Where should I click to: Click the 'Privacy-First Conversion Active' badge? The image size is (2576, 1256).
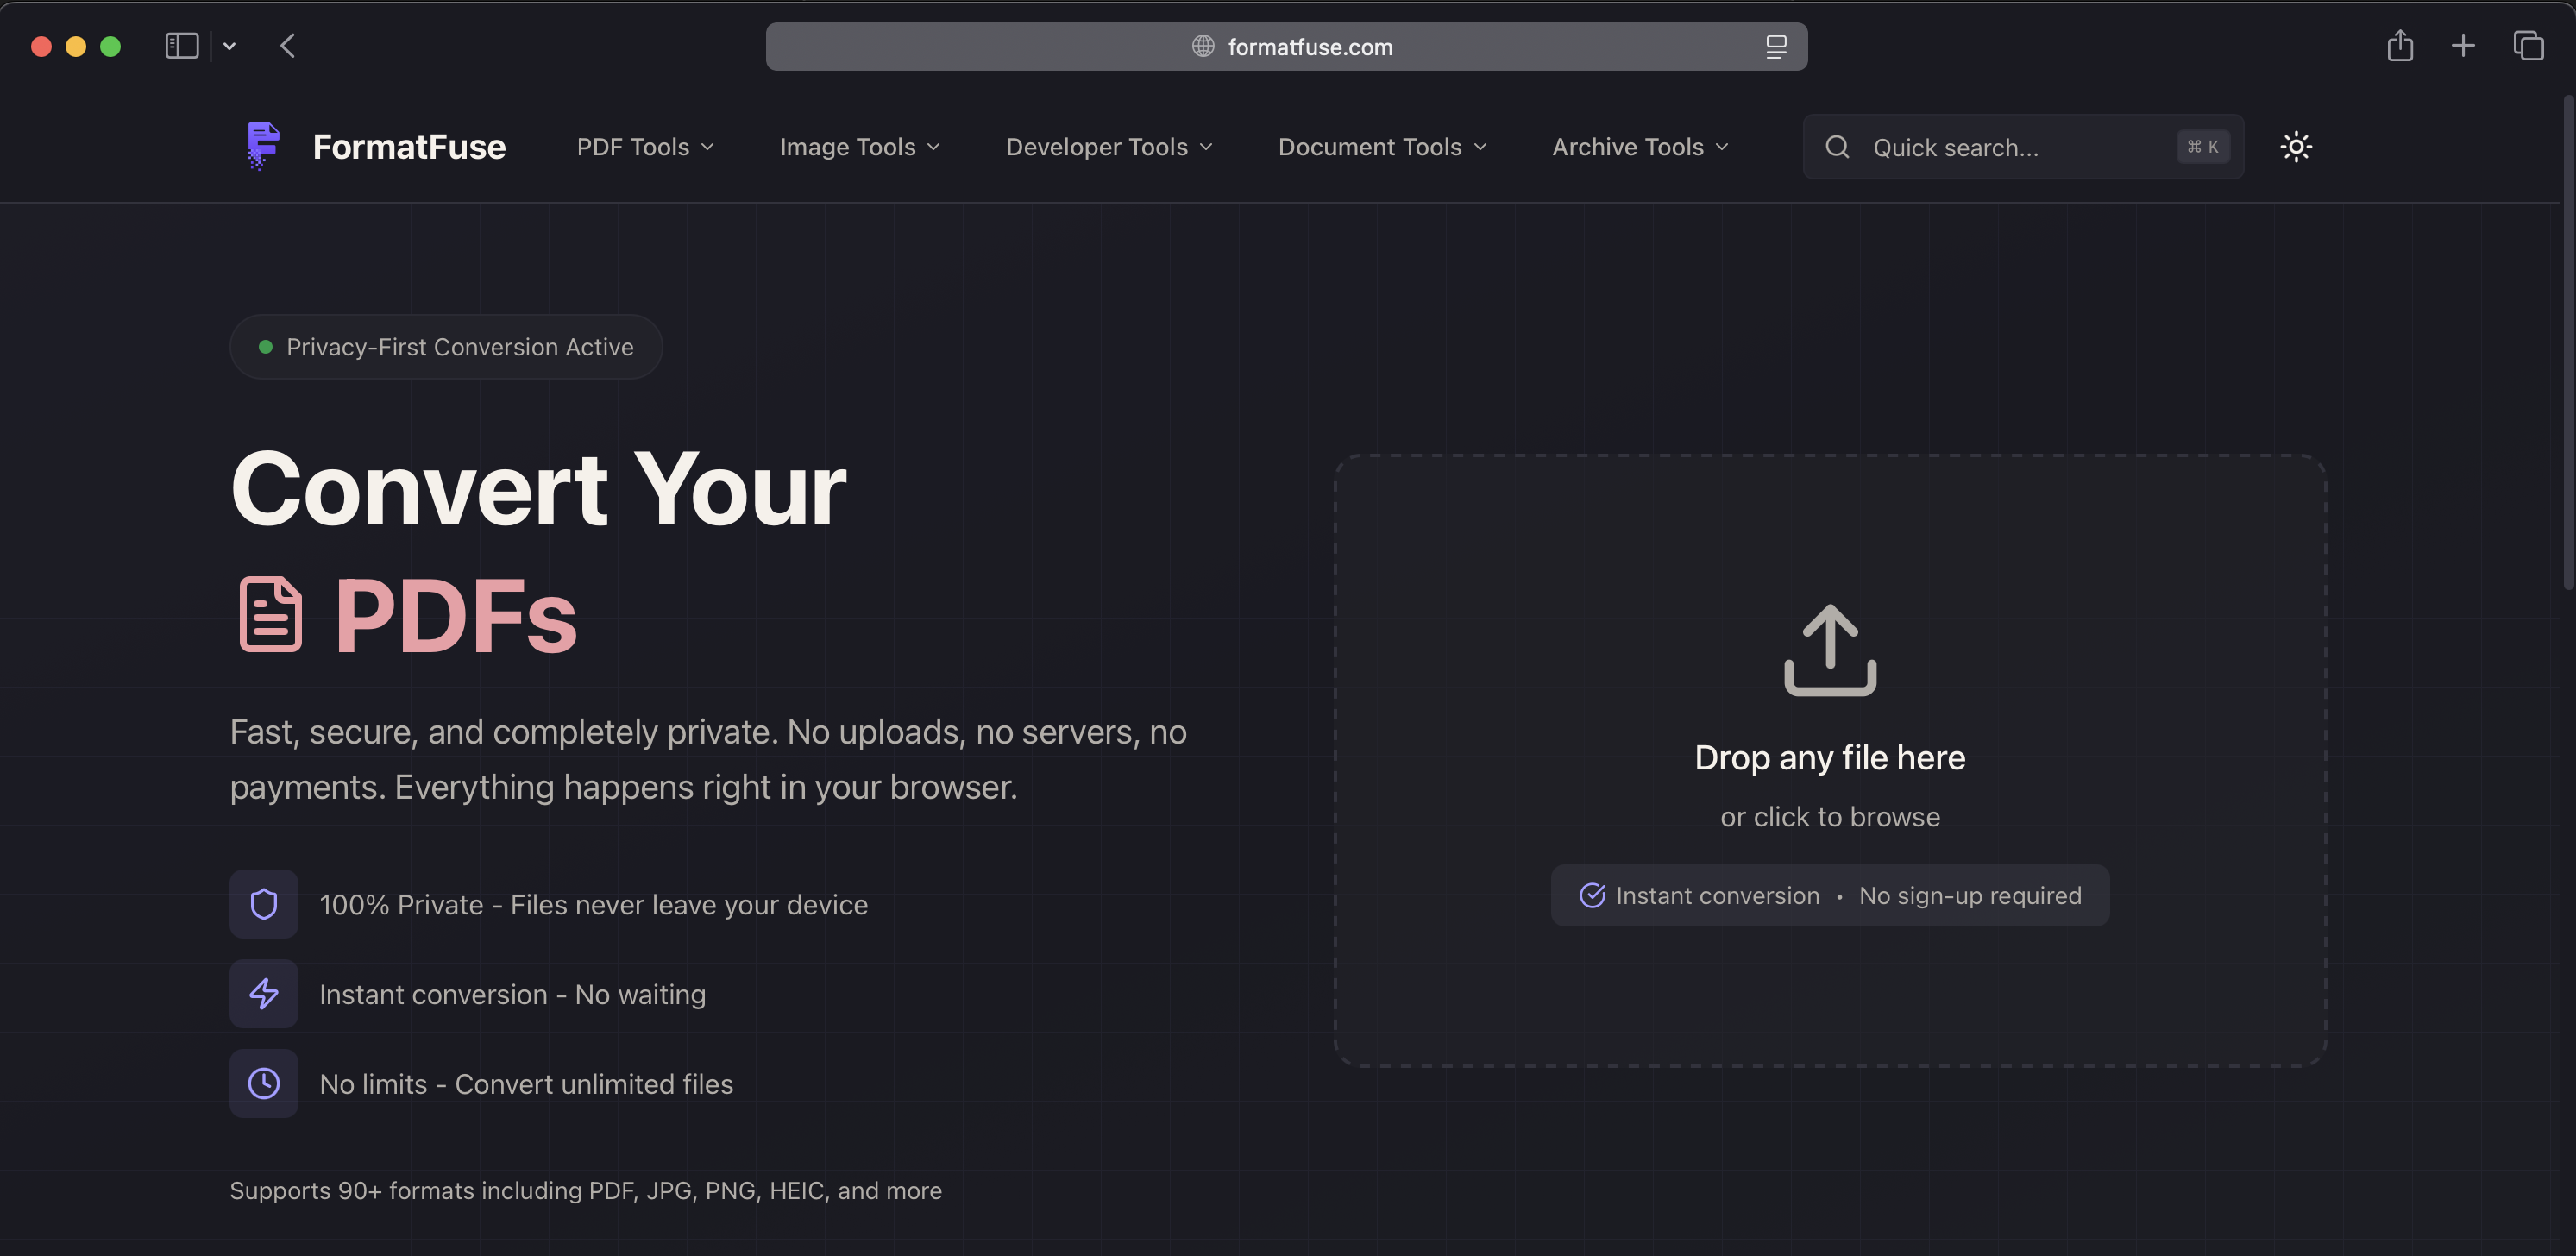[446, 347]
